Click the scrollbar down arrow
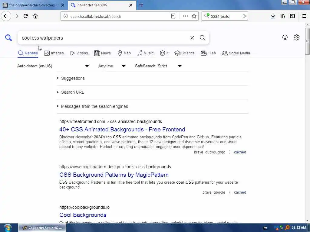The image size is (310, 232). point(307,221)
